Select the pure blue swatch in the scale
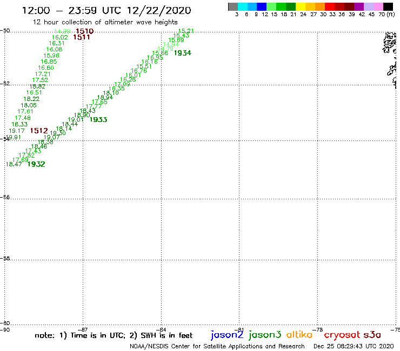Viewport: 400px width, 351px height. pos(262,6)
